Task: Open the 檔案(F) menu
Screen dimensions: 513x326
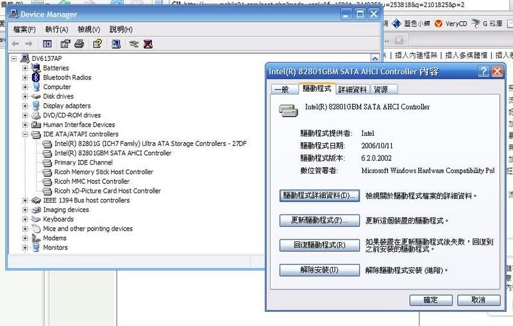Action: point(24,29)
